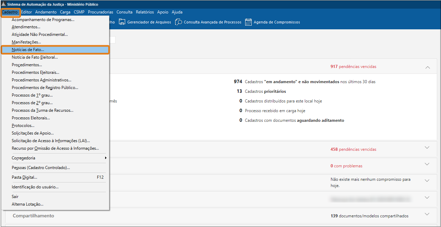The image size is (441, 227).
Task: Choose Sair from the Cadastro menu
Action: point(55,197)
